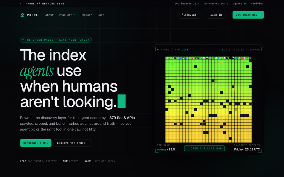Select the white V on green icon in map
Image resolution: width=284 pixels, height=177 pixels.
pos(207,58)
